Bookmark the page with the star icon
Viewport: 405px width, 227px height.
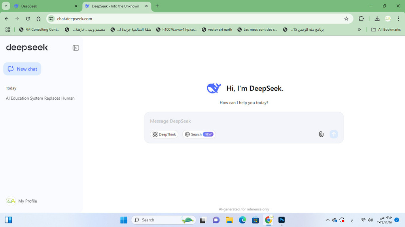pyautogui.click(x=346, y=19)
